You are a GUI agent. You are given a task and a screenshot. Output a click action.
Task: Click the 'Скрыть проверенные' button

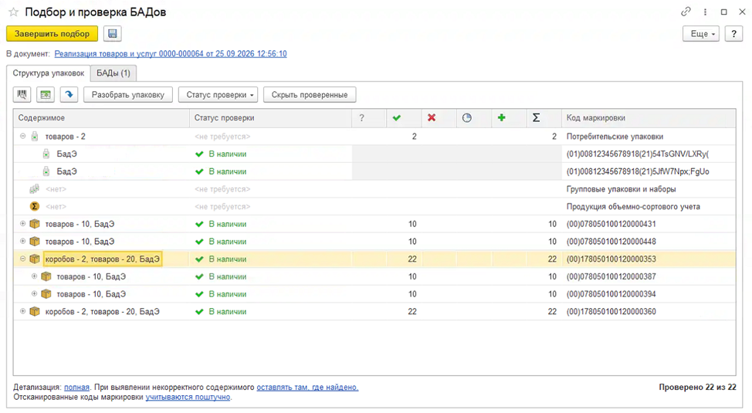pyautogui.click(x=310, y=94)
